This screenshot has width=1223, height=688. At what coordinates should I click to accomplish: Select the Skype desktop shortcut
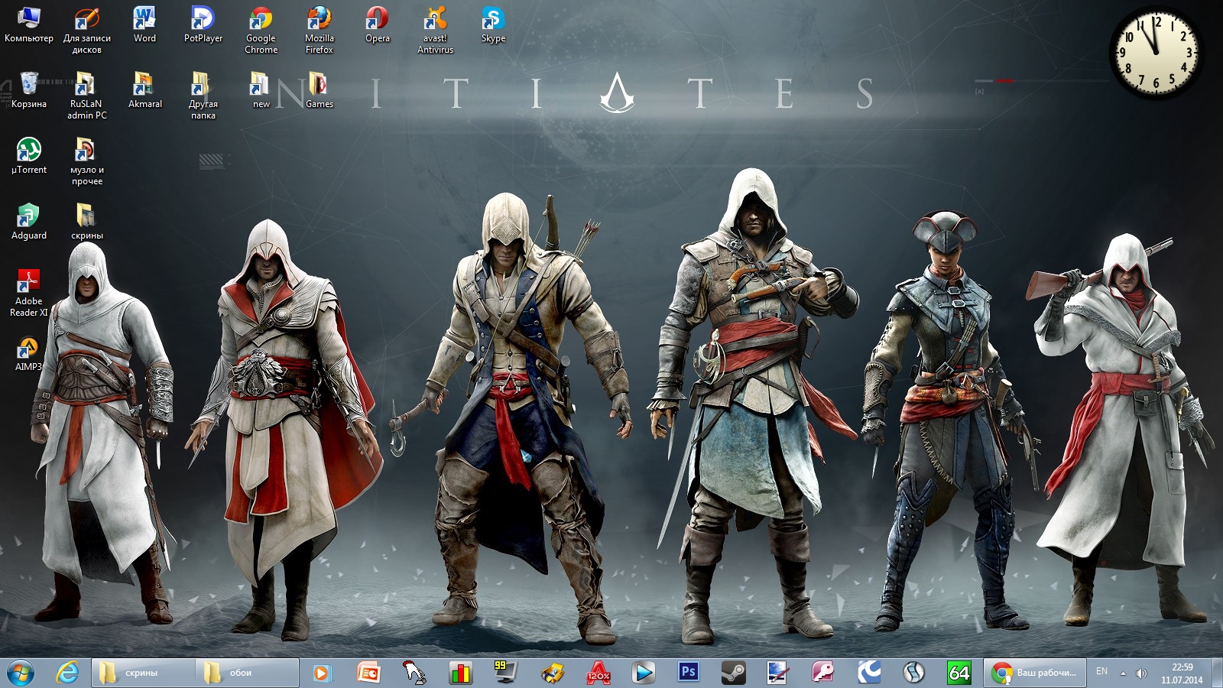tap(493, 24)
